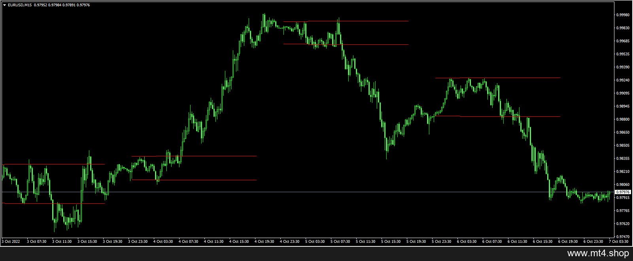
Task: Click time label 5 Oct 19:30
Action: (416, 242)
